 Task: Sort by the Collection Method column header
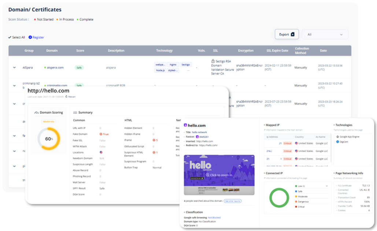[302, 51]
